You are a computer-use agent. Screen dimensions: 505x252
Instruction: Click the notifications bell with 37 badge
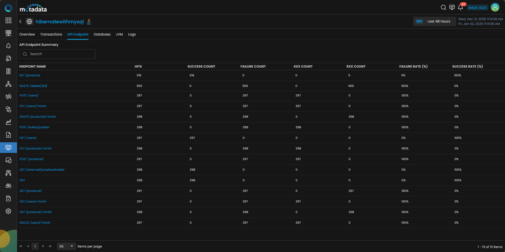point(460,7)
